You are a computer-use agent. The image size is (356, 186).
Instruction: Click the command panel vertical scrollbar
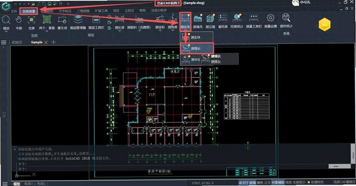click(353, 154)
